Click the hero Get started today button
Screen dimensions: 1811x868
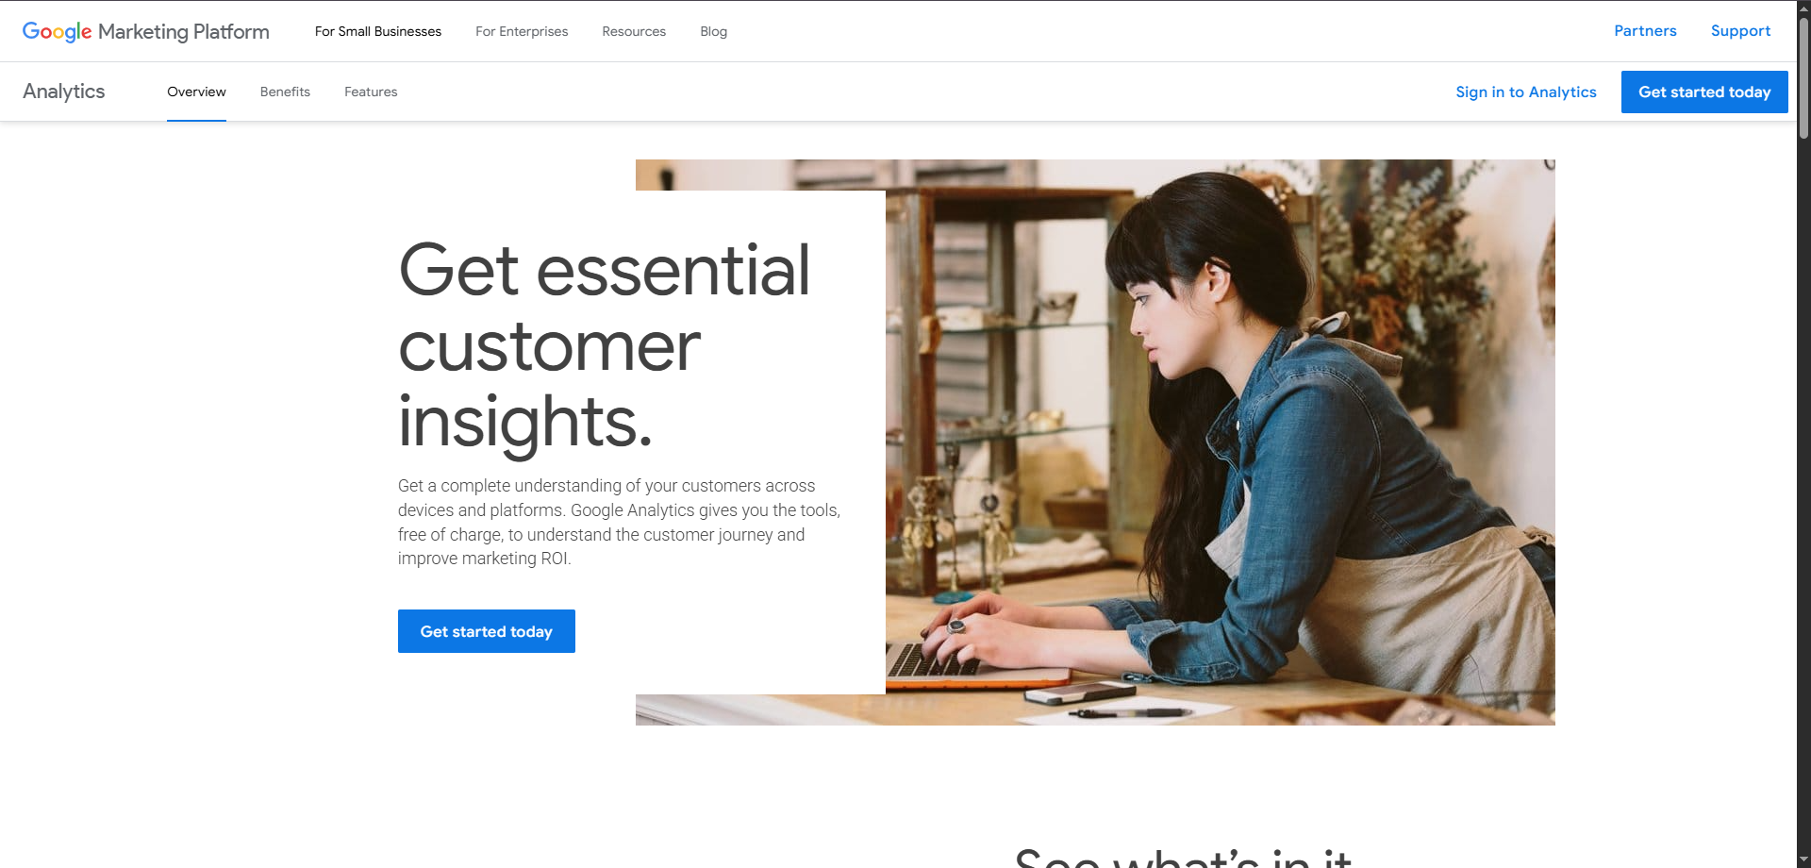pos(487,631)
